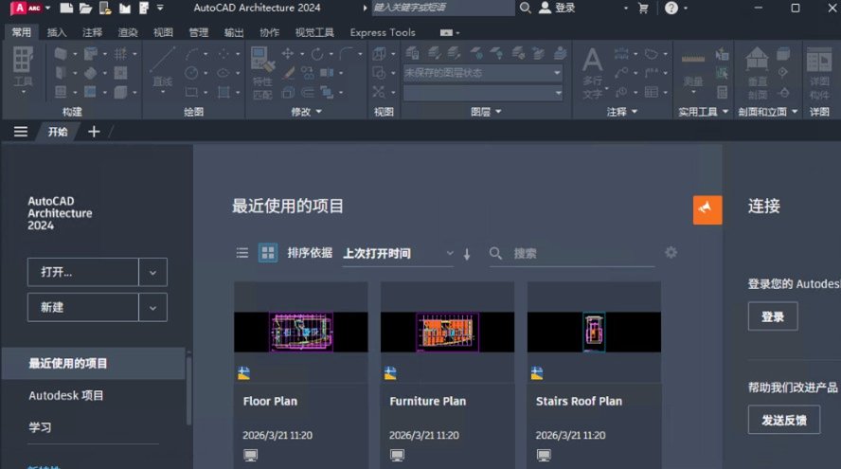Select the Rectangle tool in 绘图 panel

coord(191,92)
